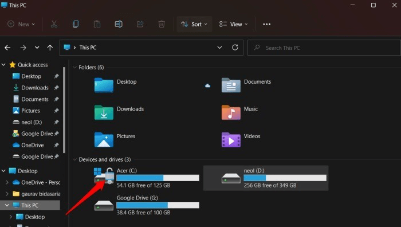
Task: Go forward with the right arrow
Action: pos(23,48)
